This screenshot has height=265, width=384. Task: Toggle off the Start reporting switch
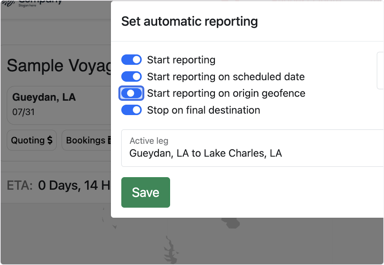click(x=131, y=60)
